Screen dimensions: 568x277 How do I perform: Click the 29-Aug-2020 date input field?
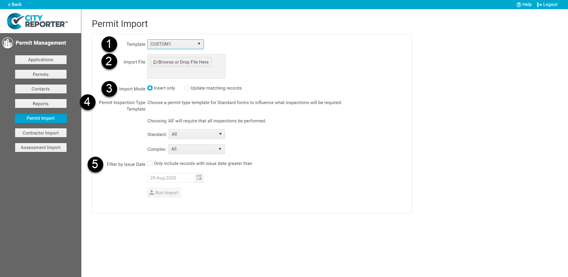pyautogui.click(x=170, y=177)
